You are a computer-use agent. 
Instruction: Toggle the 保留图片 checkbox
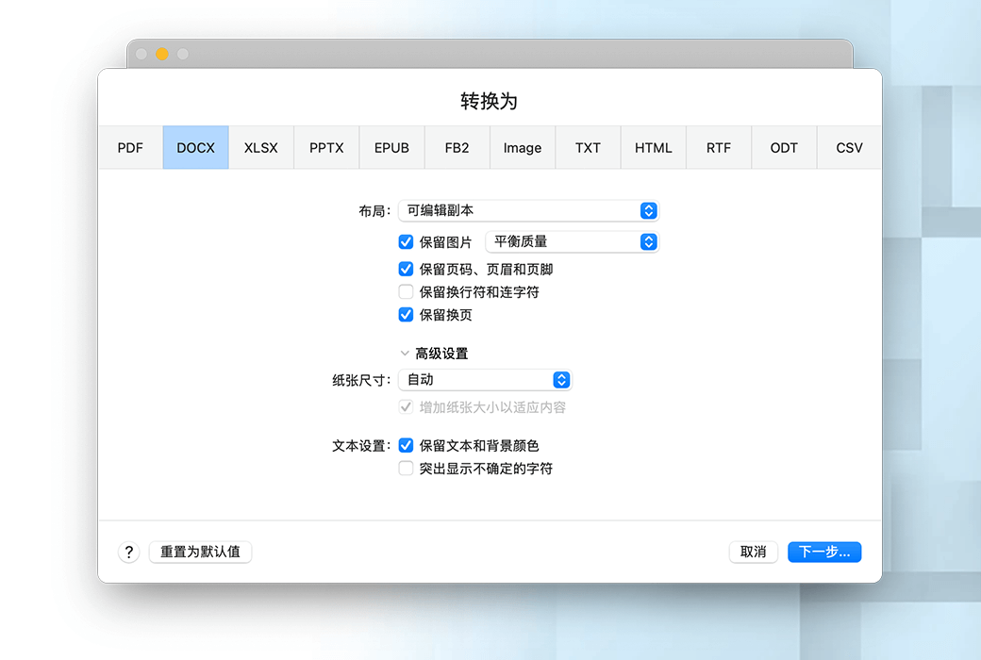tap(407, 242)
